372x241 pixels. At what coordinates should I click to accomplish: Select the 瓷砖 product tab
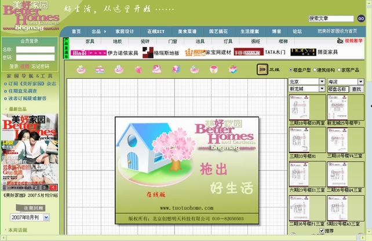(145, 41)
